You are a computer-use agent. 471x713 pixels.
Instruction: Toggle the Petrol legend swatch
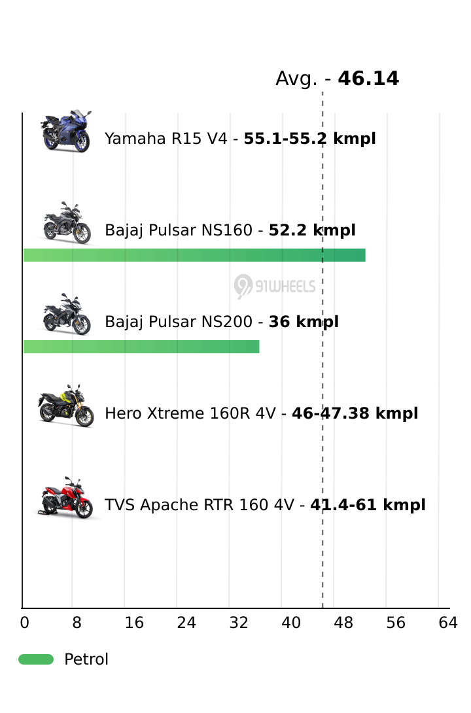point(36,659)
